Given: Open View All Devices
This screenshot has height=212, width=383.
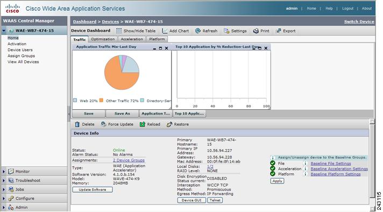Looking at the screenshot, I should click(23, 62).
